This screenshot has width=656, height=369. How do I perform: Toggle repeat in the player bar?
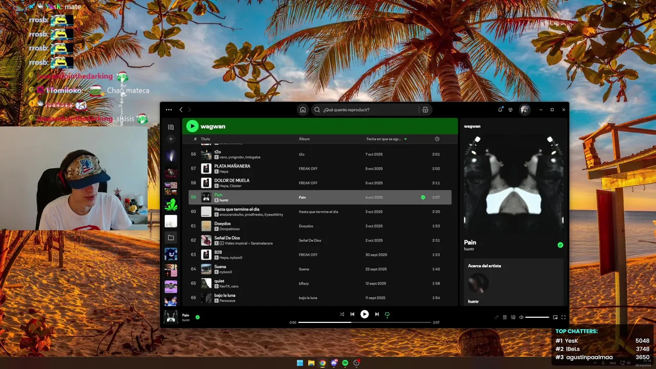pyautogui.click(x=387, y=314)
